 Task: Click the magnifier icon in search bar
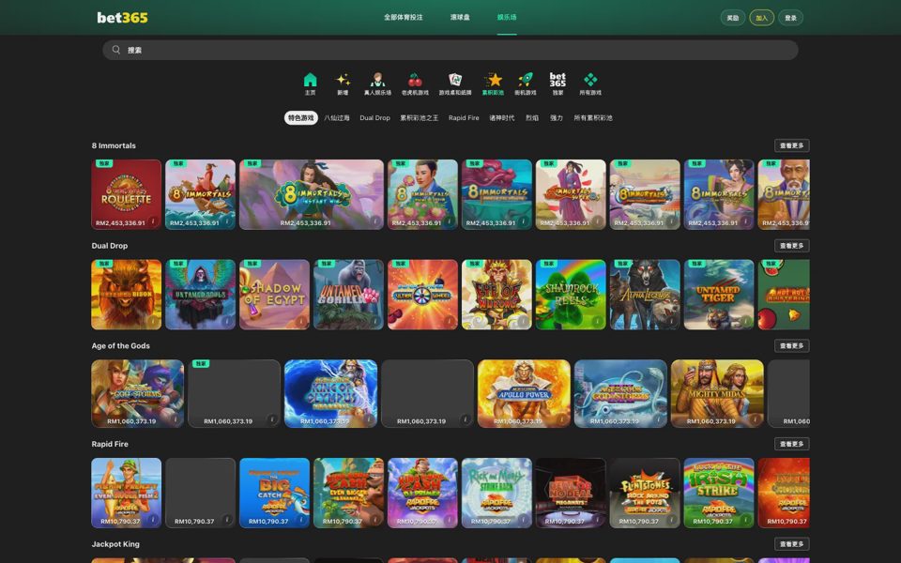(116, 50)
